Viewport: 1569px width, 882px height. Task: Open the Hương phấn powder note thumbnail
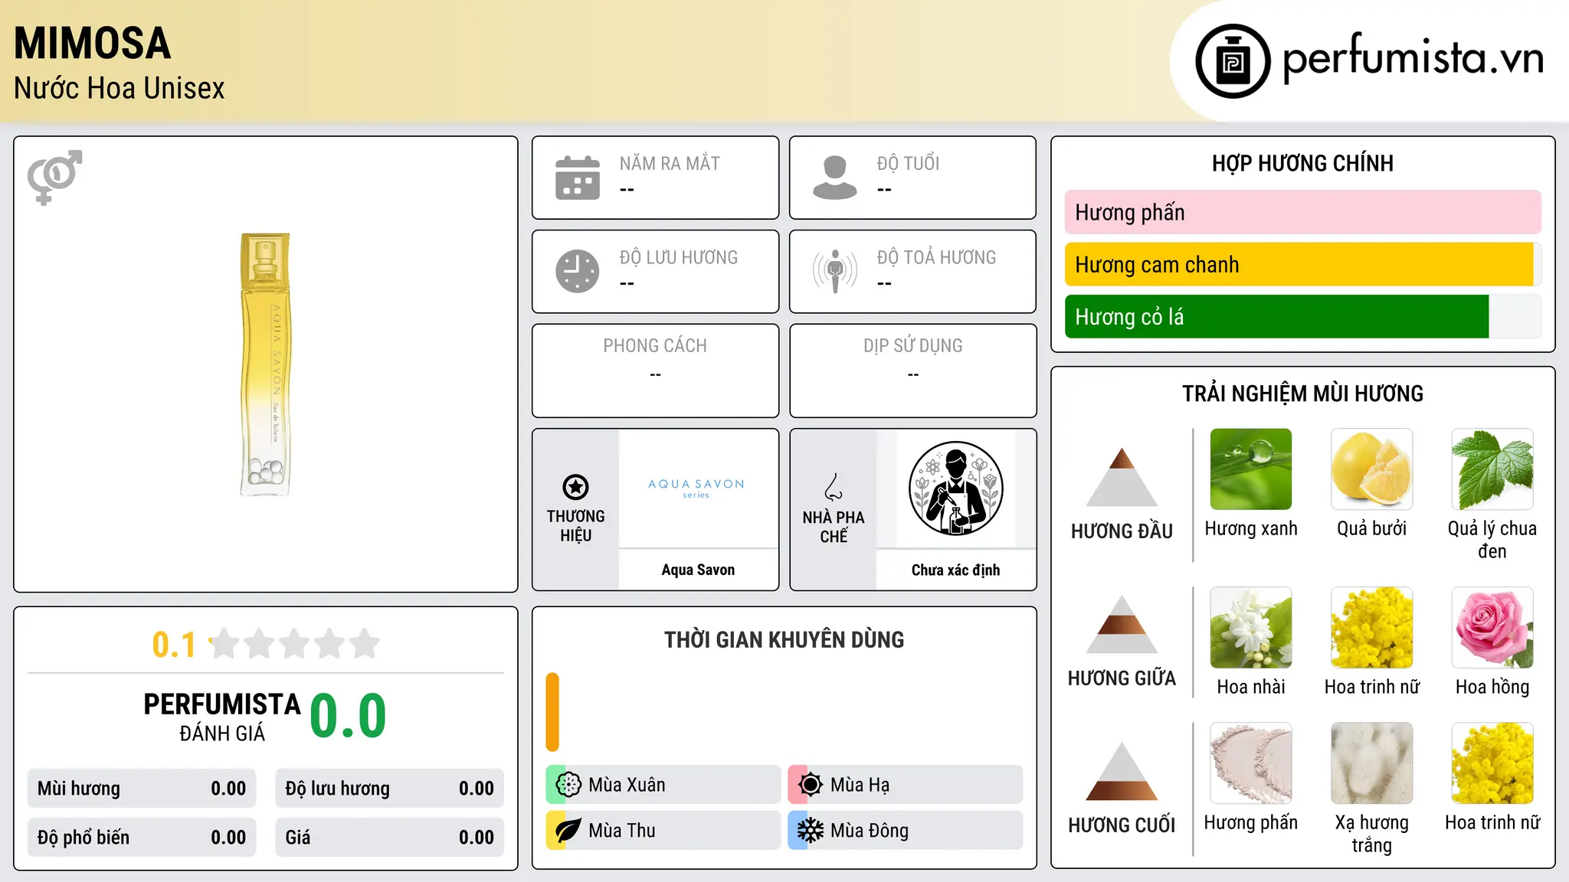[x=1251, y=763]
